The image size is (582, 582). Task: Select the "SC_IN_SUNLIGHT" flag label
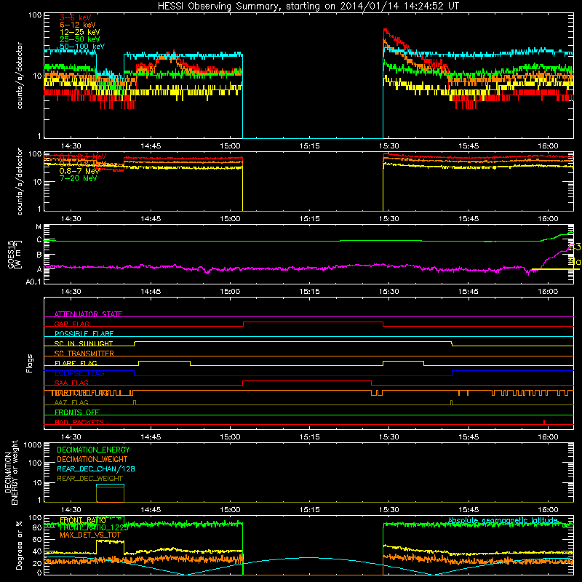84,343
